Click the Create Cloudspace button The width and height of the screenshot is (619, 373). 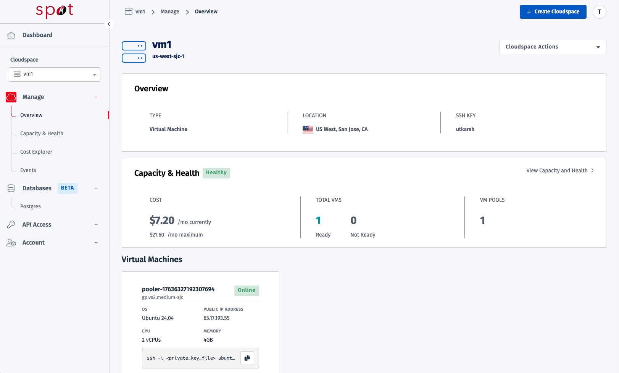click(553, 12)
